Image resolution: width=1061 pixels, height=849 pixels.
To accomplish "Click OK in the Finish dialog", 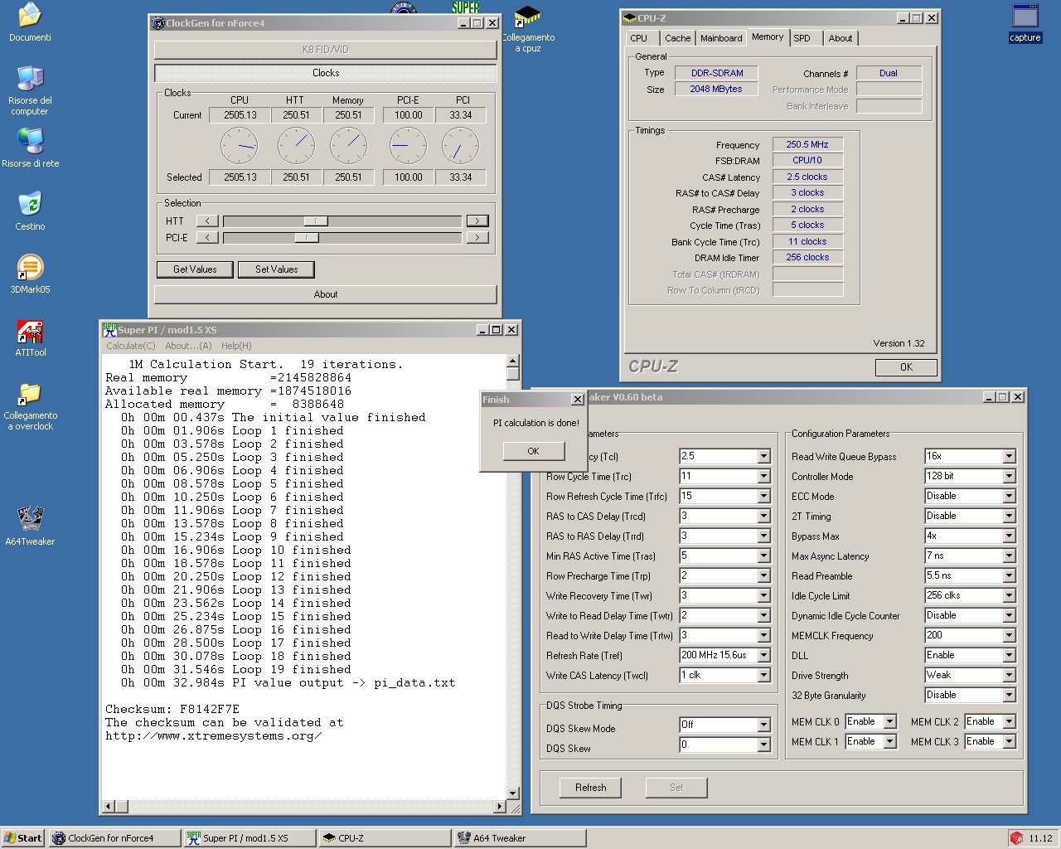I will point(533,451).
